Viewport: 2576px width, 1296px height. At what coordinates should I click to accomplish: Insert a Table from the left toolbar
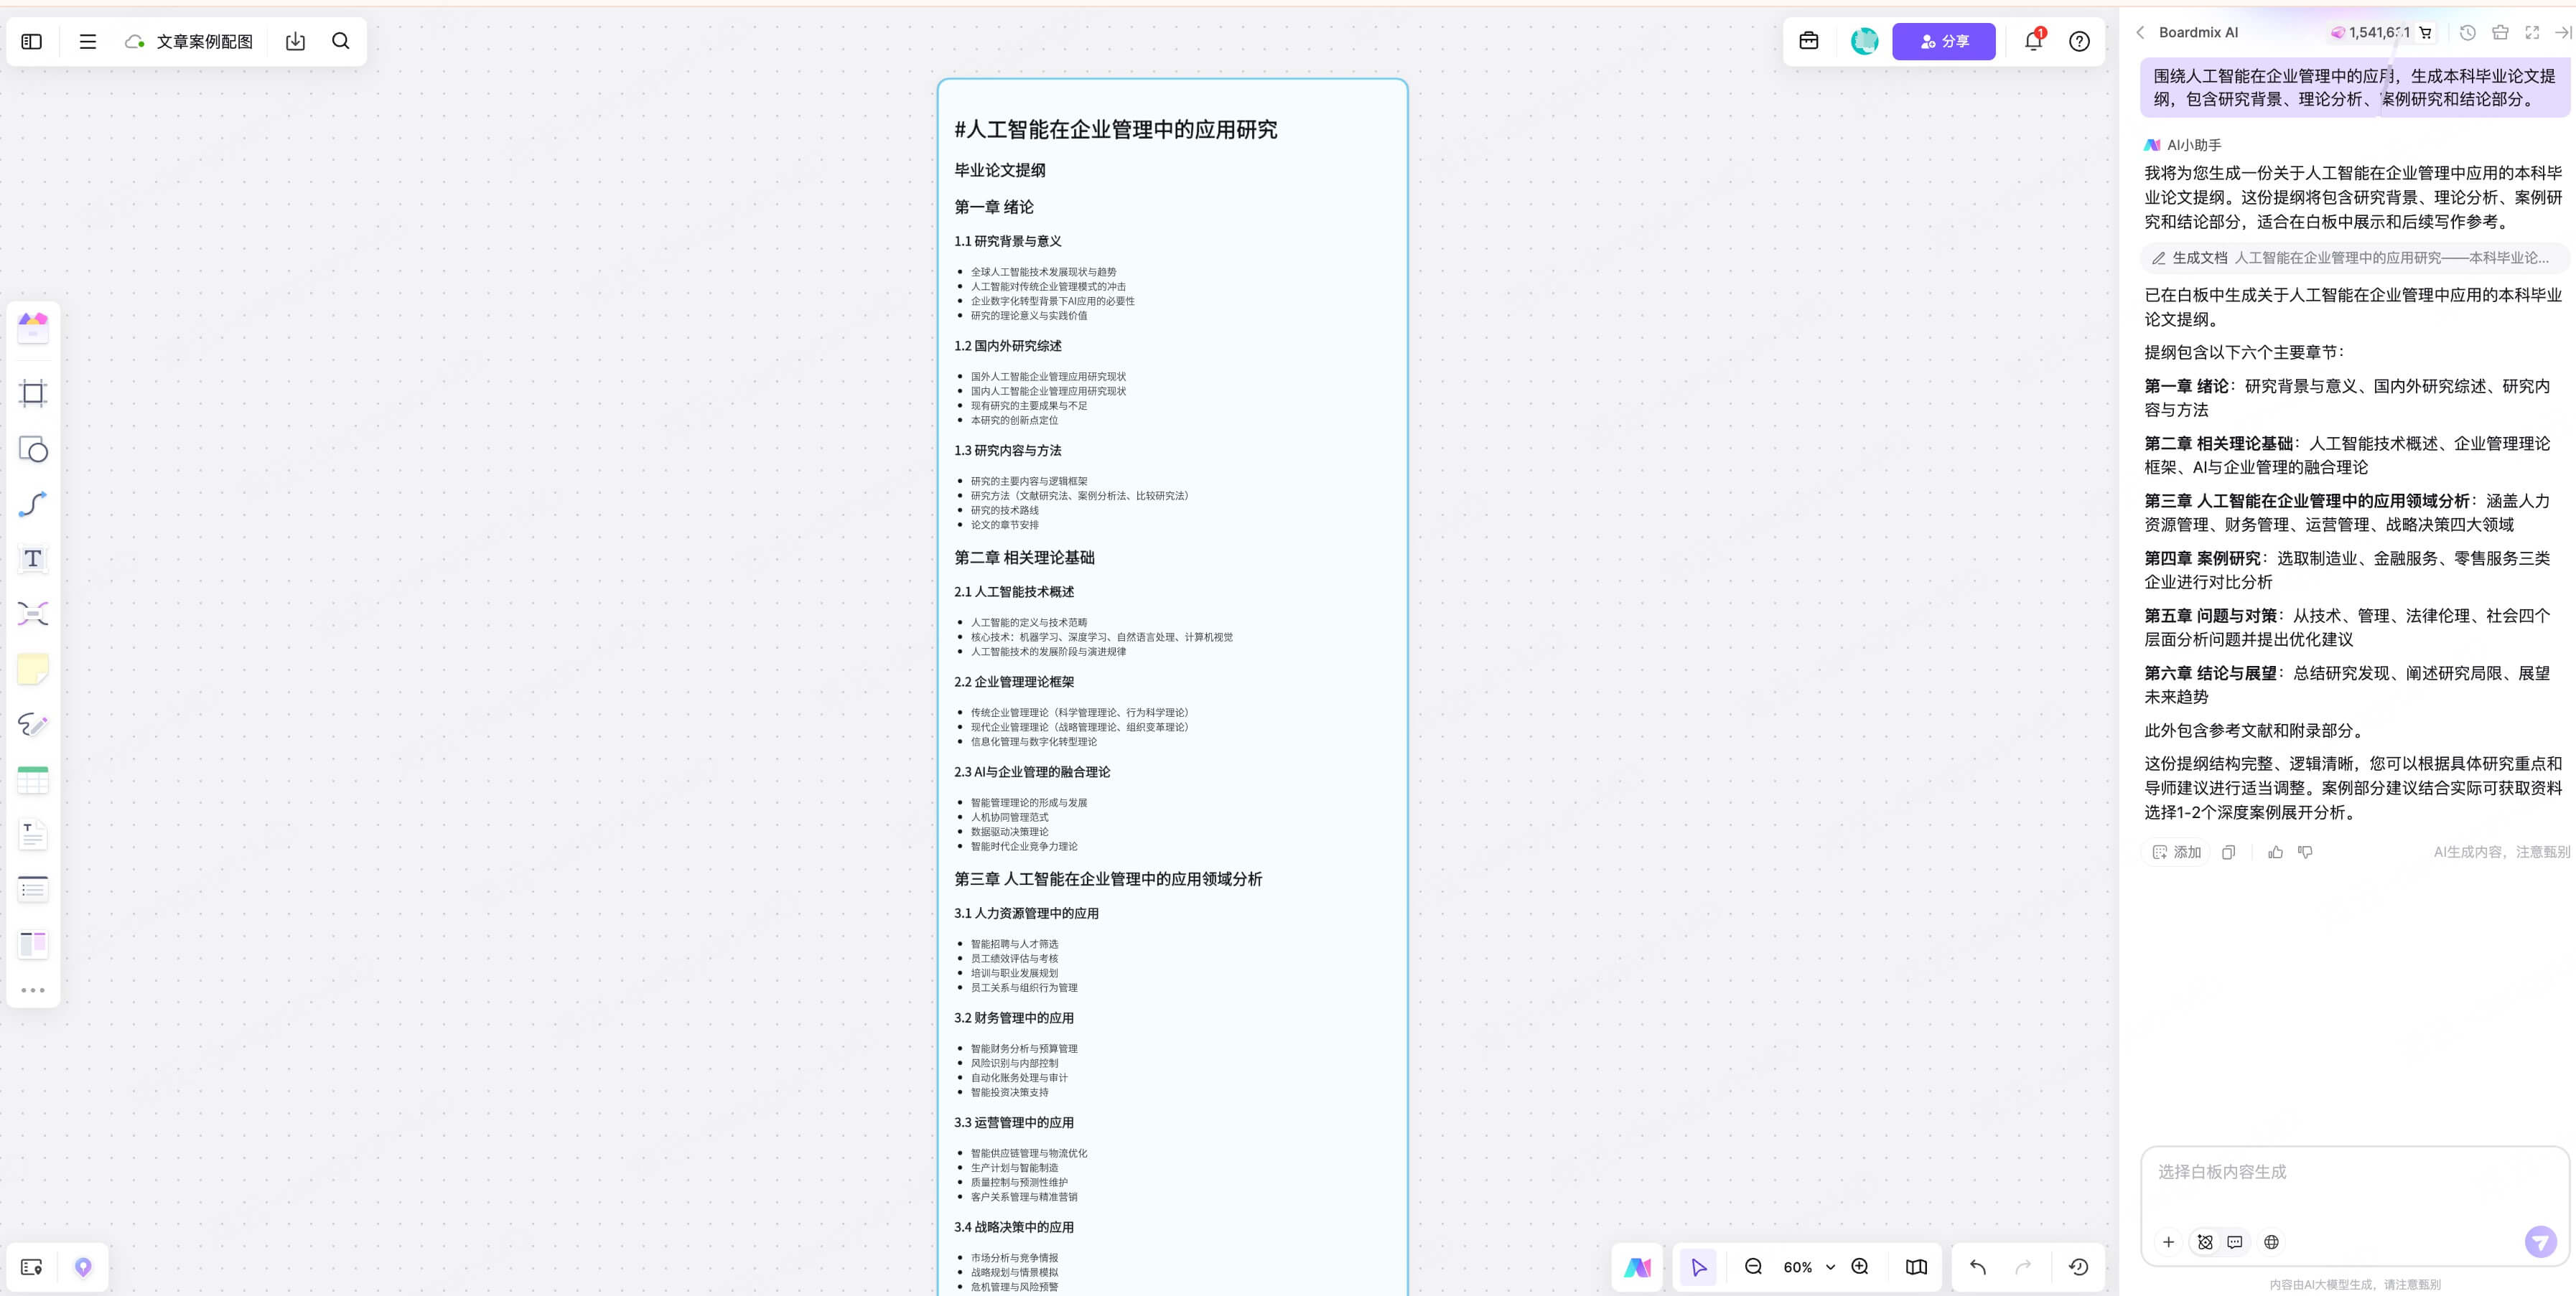point(33,779)
